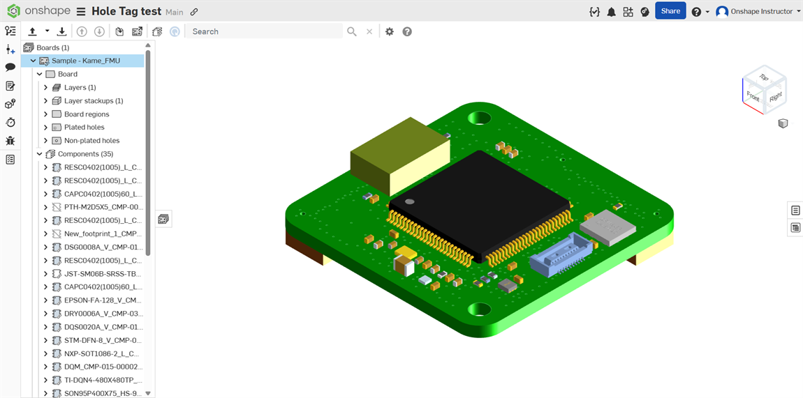Open the Onshape Instructor user menu
This screenshot has width=803, height=398.
(x=758, y=12)
